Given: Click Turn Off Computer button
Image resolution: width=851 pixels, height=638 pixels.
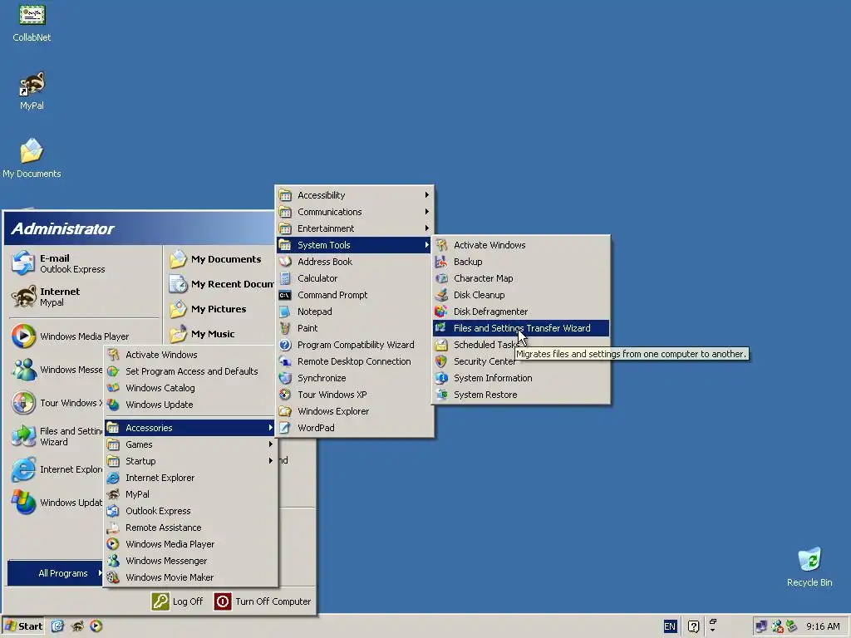Looking at the screenshot, I should pyautogui.click(x=263, y=601).
